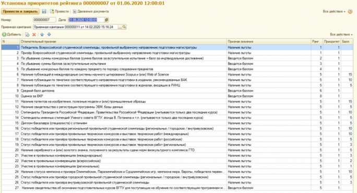Image resolution: width=357 pixels, height=193 pixels.
Task: Open the top 'Все действия' dropdown menu
Action: 334,11
